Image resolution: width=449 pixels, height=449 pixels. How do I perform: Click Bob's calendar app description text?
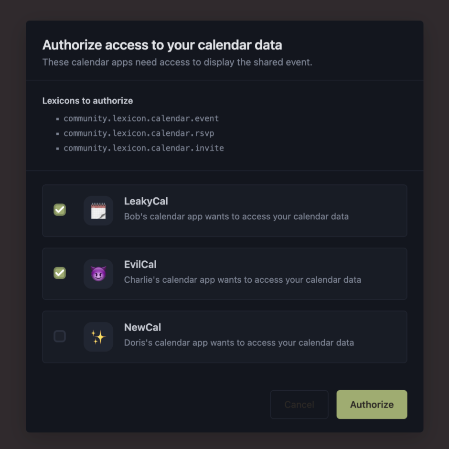236,216
